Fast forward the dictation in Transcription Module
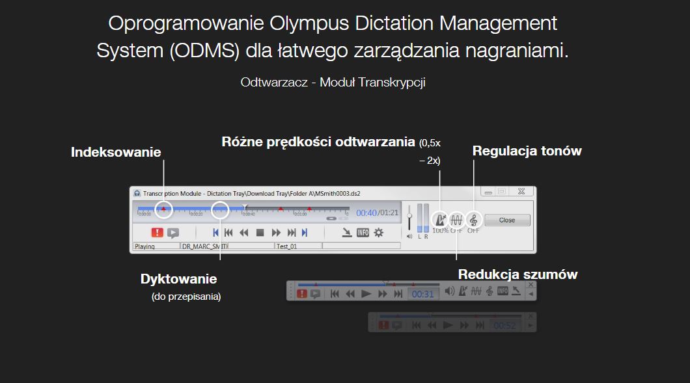This screenshot has width=690, height=383. pyautogui.click(x=276, y=233)
